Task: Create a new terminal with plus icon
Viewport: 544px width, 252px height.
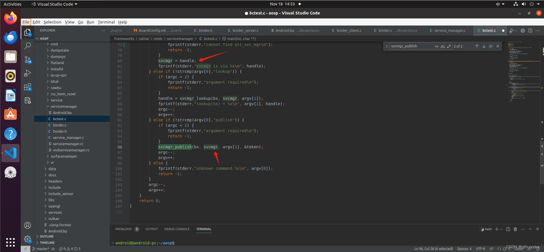Action: [x=497, y=229]
